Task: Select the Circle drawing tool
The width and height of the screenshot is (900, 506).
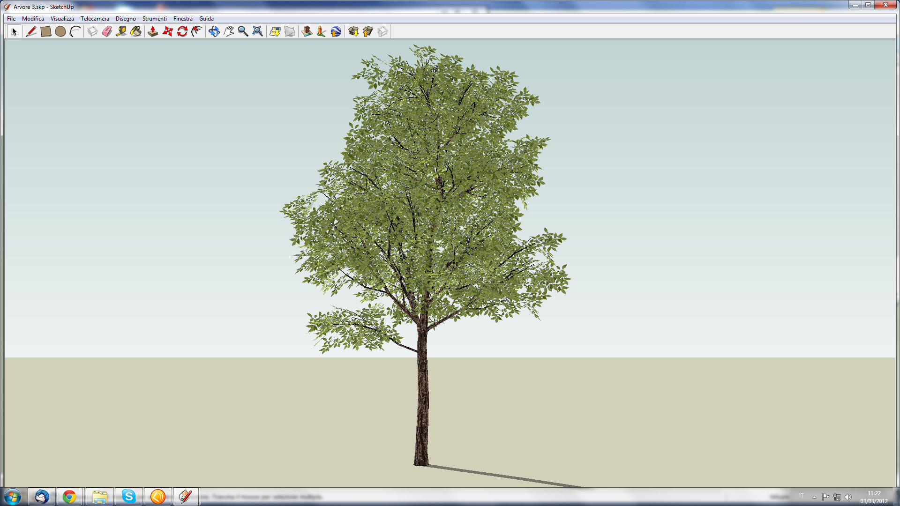Action: click(60, 31)
